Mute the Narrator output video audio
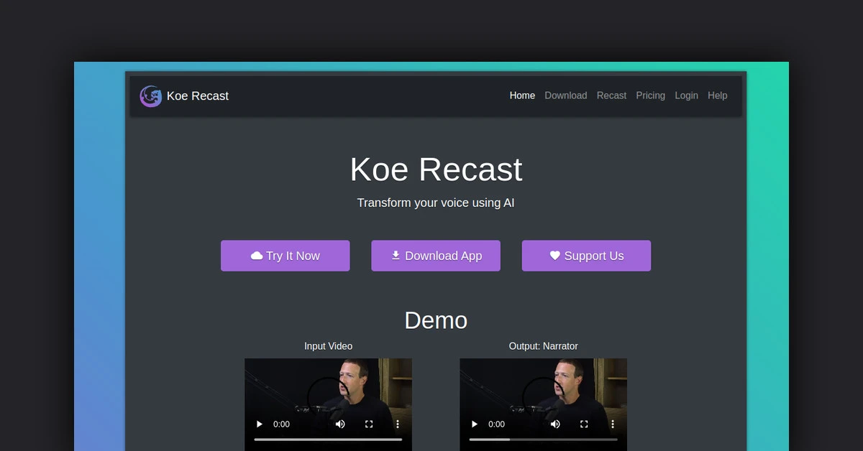 point(555,424)
